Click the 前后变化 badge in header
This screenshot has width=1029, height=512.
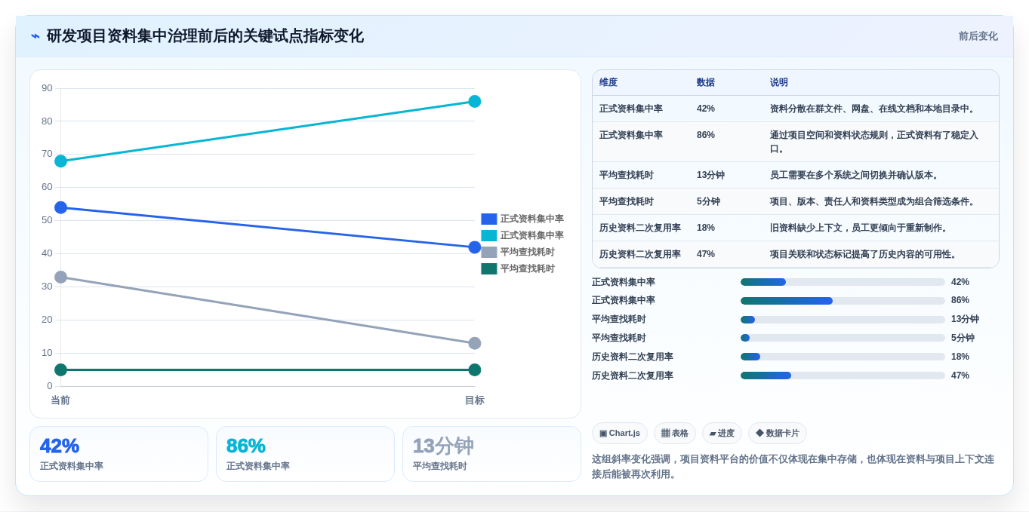pyautogui.click(x=978, y=36)
